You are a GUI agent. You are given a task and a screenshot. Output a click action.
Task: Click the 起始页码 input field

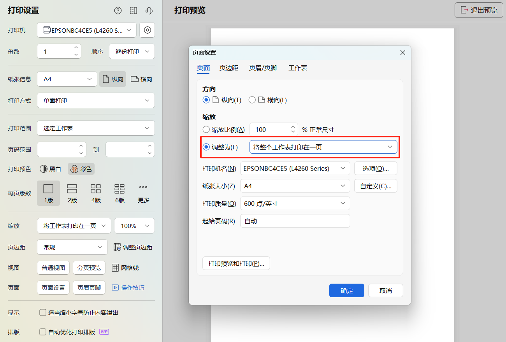295,221
